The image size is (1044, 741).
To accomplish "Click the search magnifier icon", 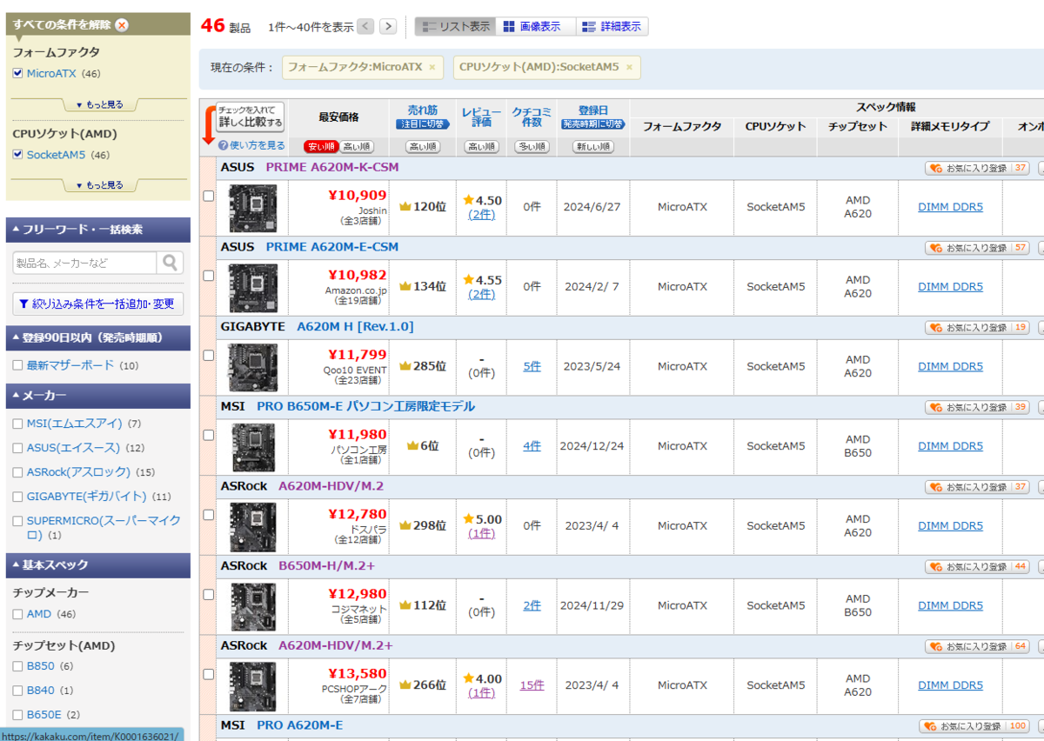I will [170, 263].
